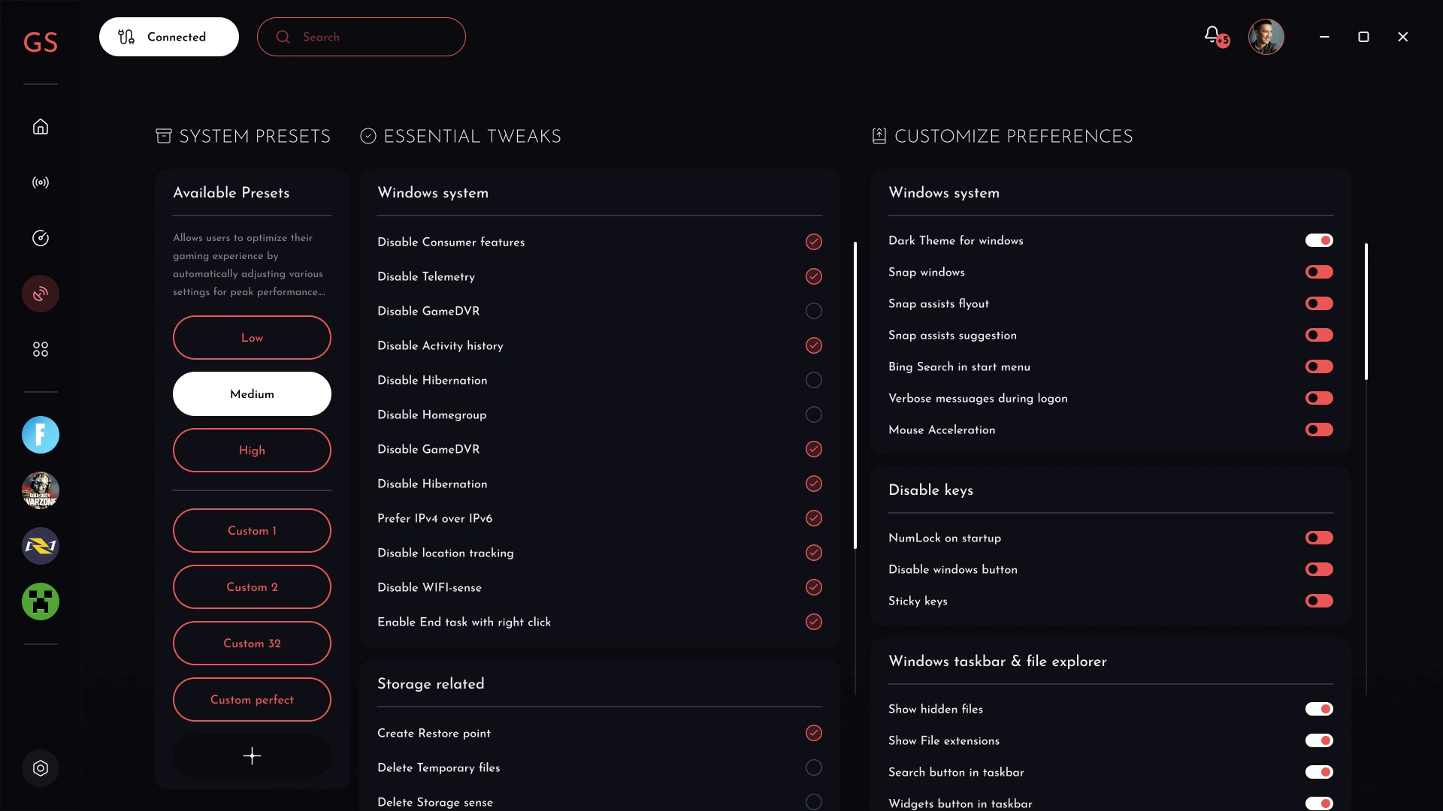Click the Essential Tweaks panel scrollbar

(x=855, y=395)
